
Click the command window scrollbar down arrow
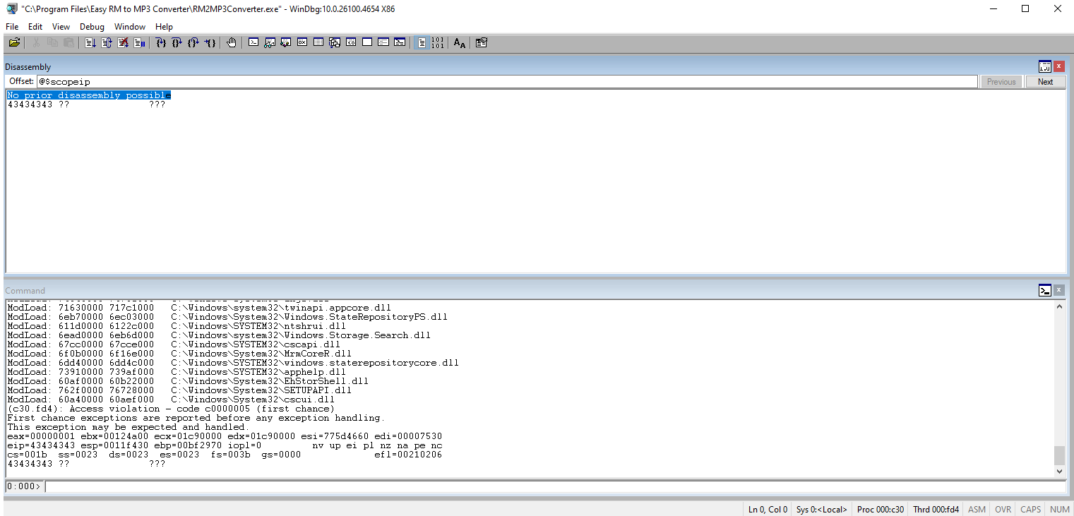(1059, 472)
